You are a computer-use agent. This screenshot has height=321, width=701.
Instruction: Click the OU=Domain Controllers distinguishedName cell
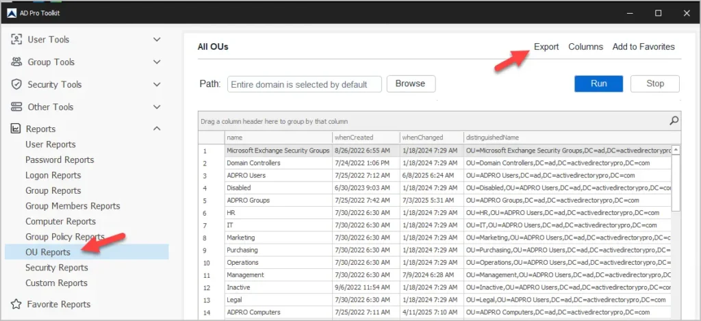coord(568,163)
